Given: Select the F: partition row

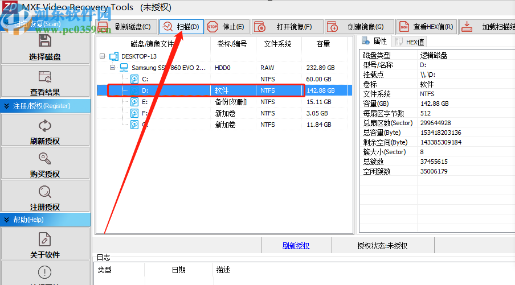Looking at the screenshot, I should click(222, 113).
